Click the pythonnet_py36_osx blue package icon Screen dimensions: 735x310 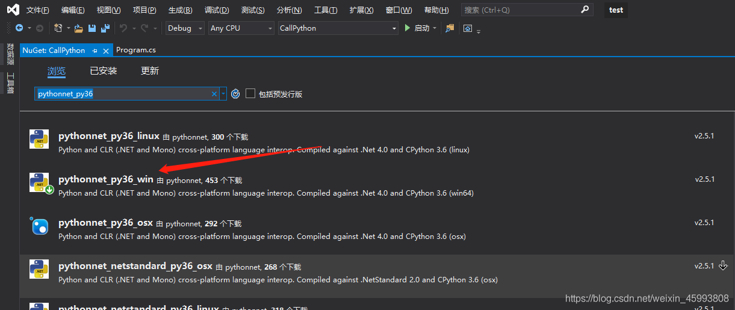(39, 226)
